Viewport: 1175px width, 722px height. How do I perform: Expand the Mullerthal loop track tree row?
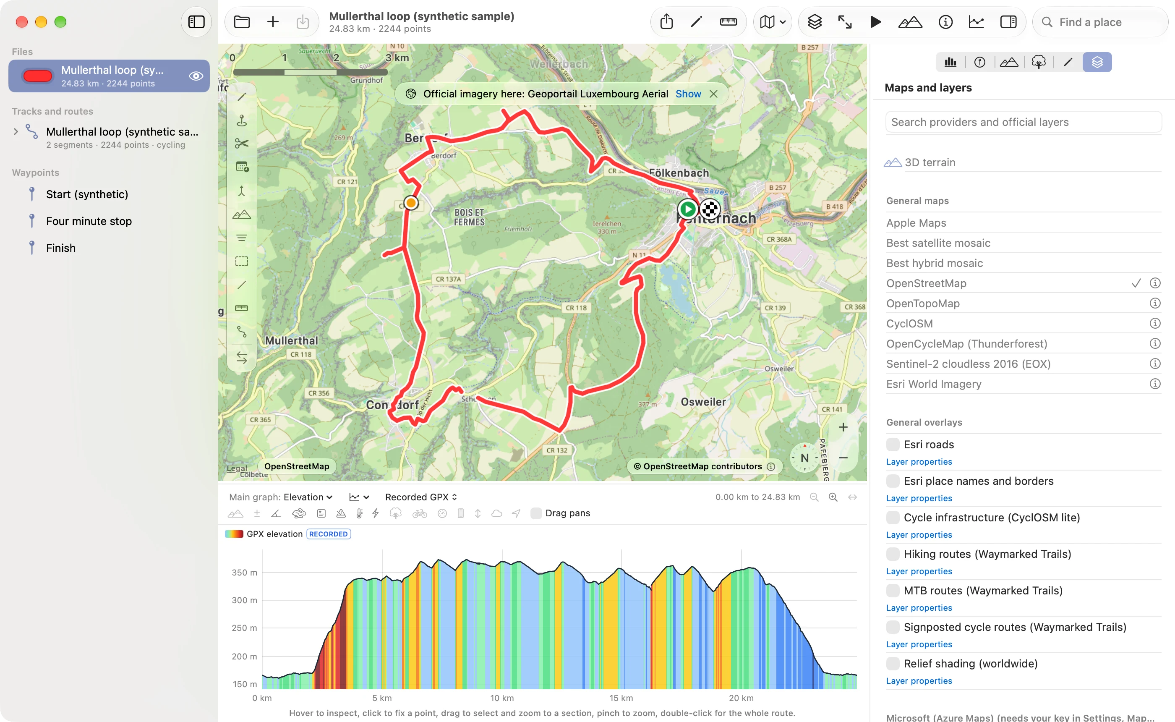(16, 131)
